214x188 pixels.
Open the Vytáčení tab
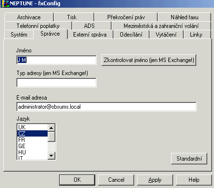coord(166,35)
